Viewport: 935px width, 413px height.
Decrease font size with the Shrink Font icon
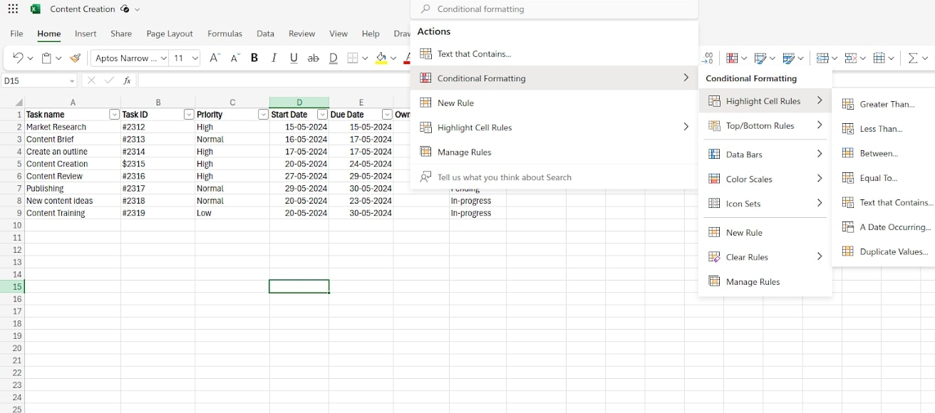[x=233, y=58]
